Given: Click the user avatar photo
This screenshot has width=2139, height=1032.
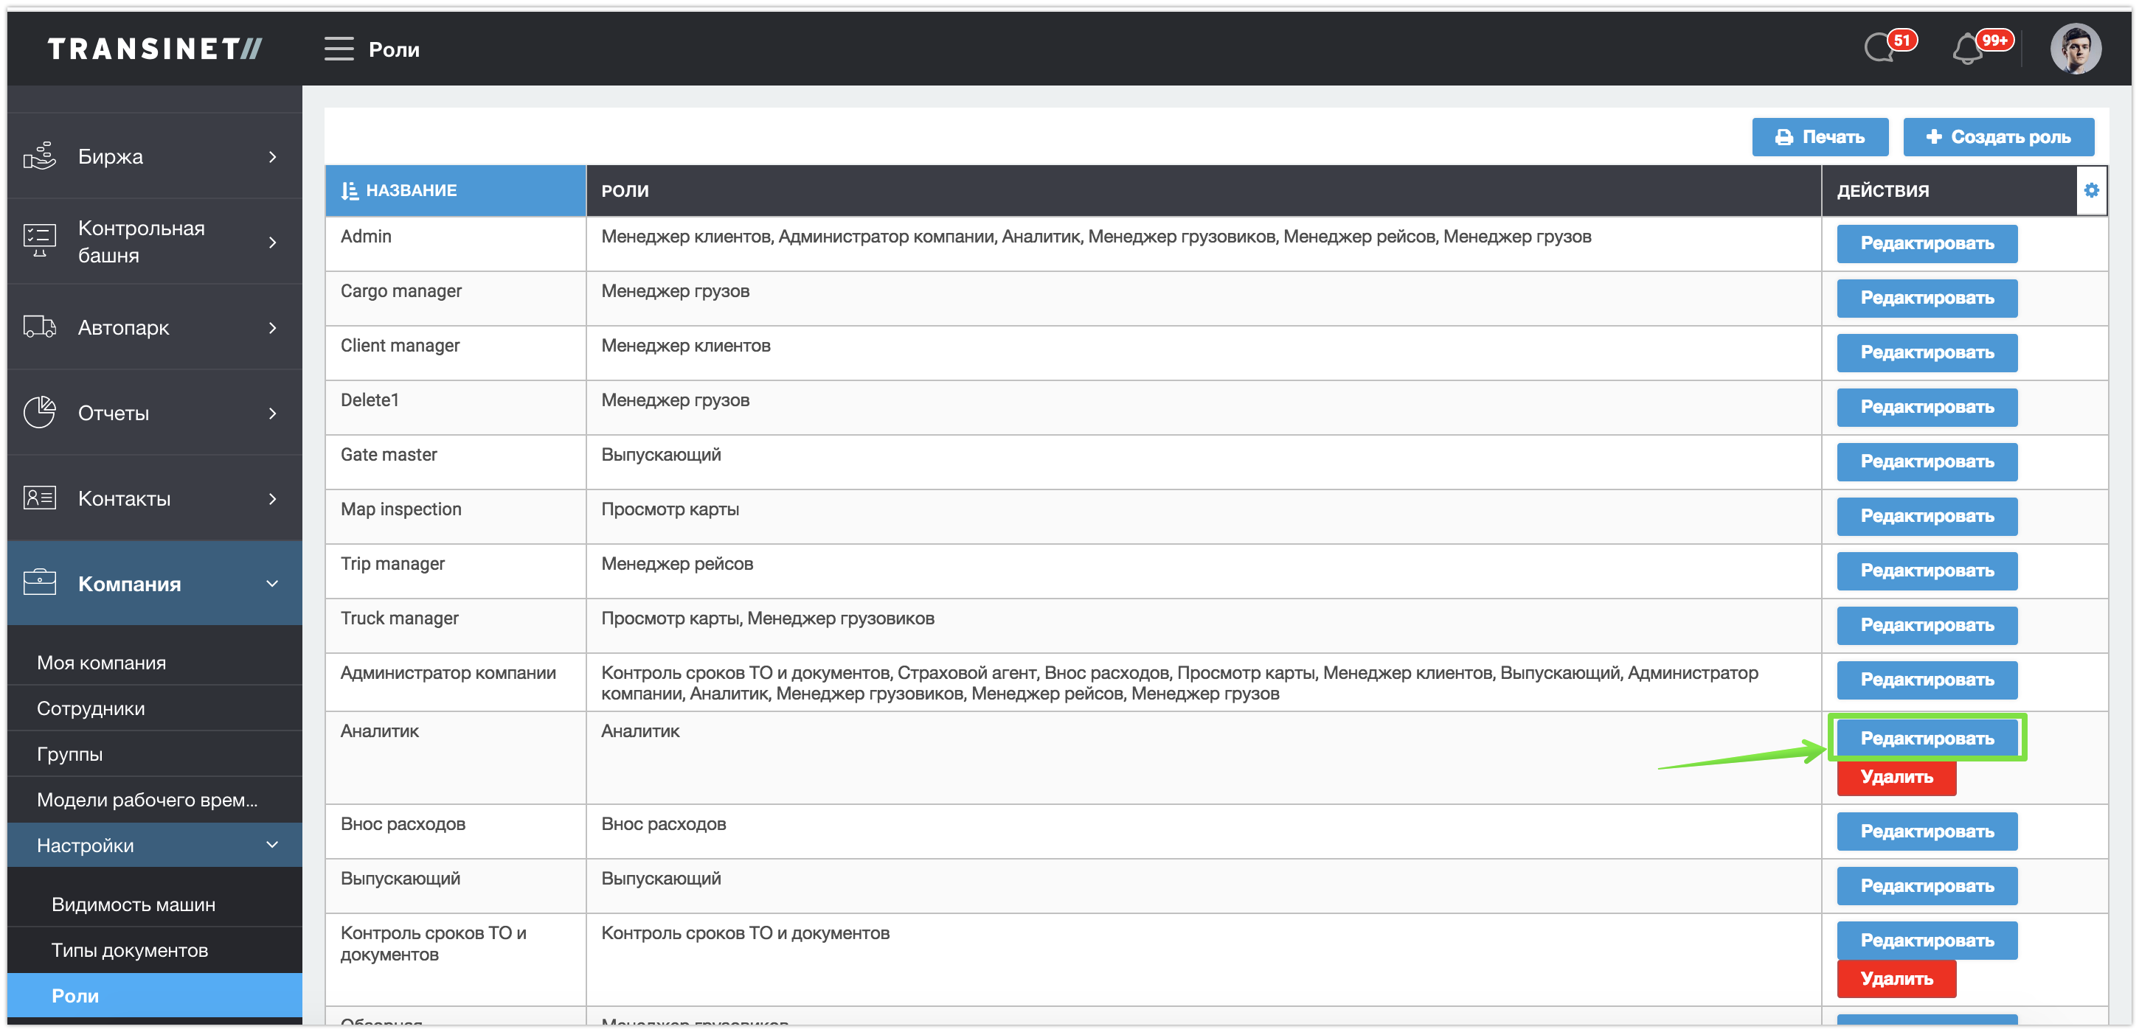Looking at the screenshot, I should pyautogui.click(x=2075, y=49).
